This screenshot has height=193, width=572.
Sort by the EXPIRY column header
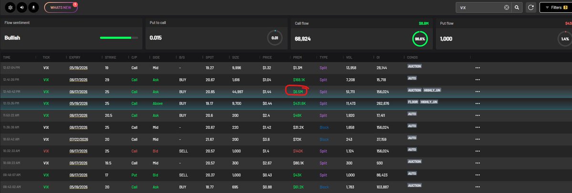(75, 58)
